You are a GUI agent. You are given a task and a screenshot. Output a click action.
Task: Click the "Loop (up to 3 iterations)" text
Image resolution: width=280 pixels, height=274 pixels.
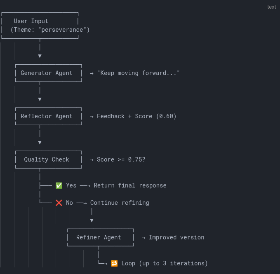pos(165,263)
